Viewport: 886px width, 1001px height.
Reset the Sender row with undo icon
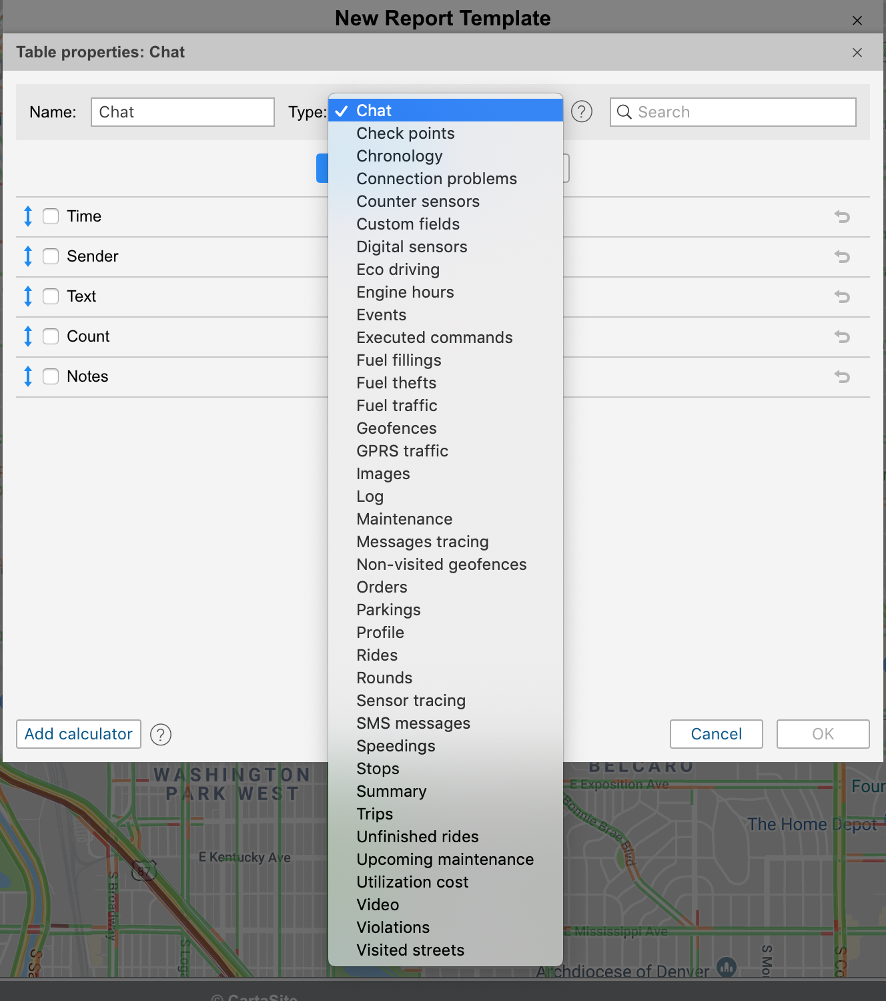point(842,256)
